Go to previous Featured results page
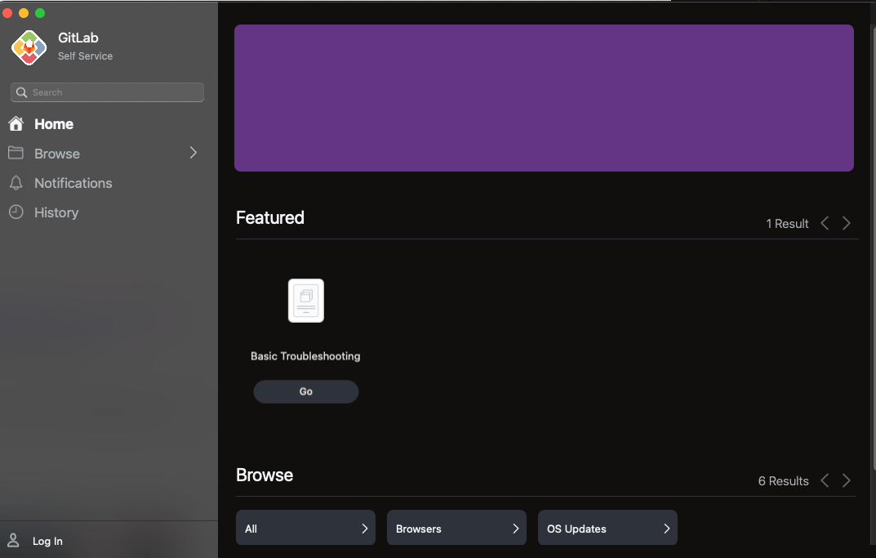This screenshot has width=876, height=558. 825,223
